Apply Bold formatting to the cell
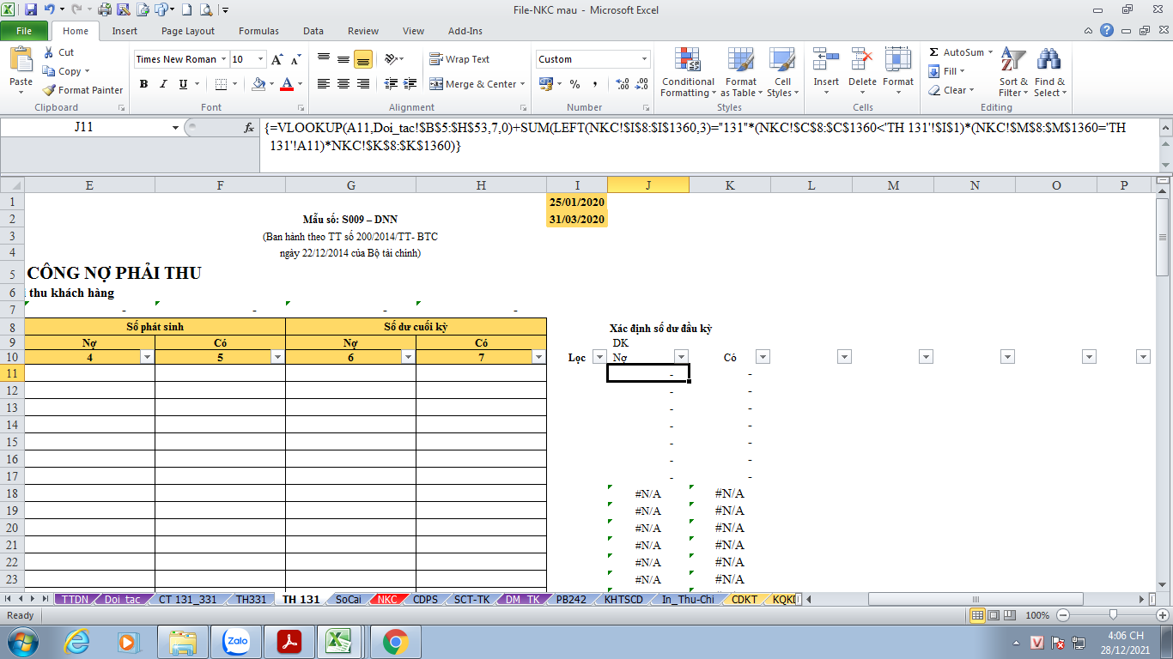Viewport: 1173px width, 659px height. point(143,84)
